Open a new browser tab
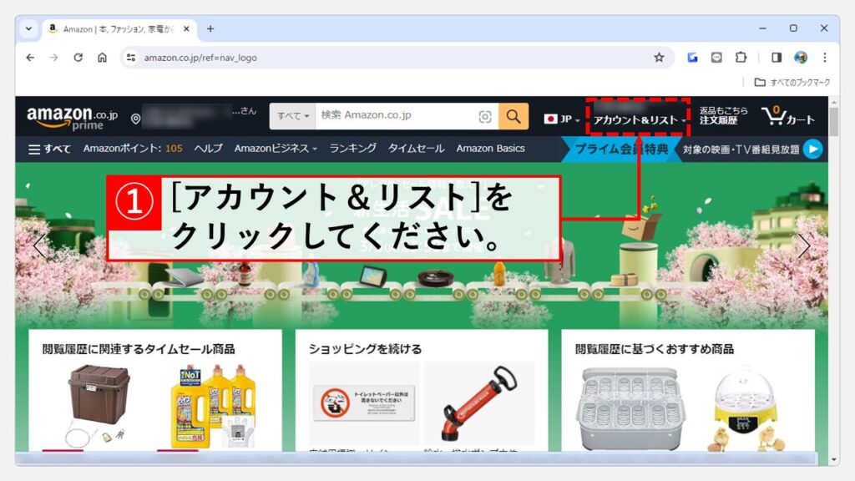 click(x=210, y=29)
